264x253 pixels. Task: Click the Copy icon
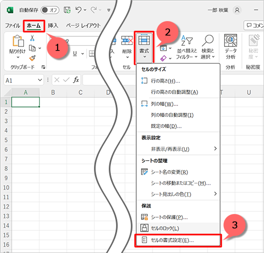pyautogui.click(x=32, y=48)
